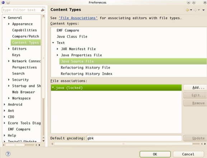Expand the Network Connections node
This screenshot has height=158, width=207.
(x=9, y=61)
